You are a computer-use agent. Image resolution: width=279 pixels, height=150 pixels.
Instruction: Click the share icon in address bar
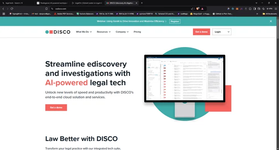pyautogui.click(x=192, y=9)
